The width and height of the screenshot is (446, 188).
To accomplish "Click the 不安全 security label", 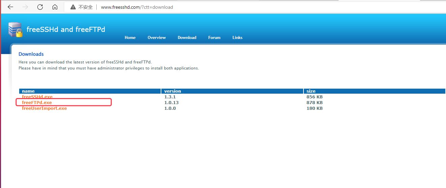I will [86, 7].
